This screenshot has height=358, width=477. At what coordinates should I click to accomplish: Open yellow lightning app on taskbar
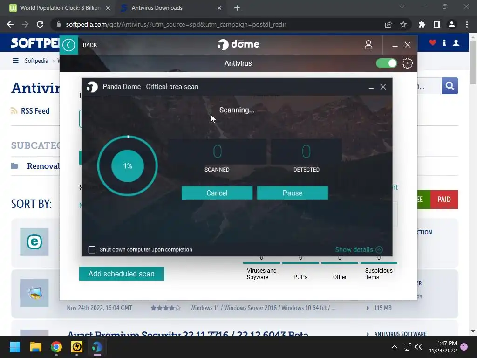pos(77,347)
